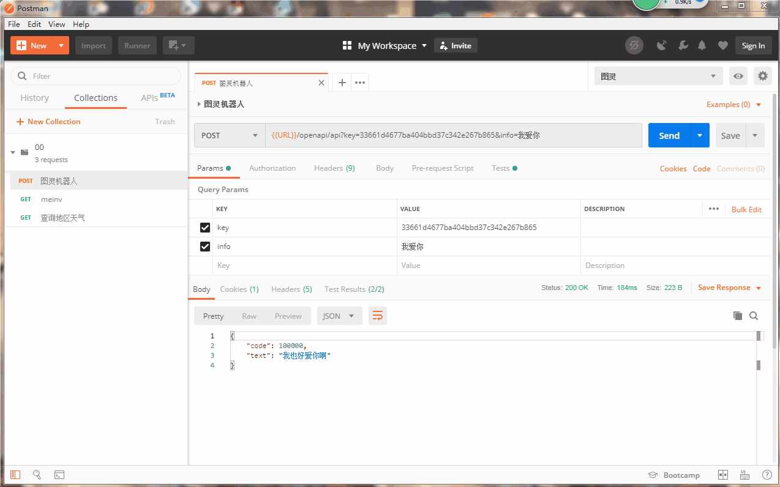The width and height of the screenshot is (780, 487).
Task: Open My Workspace dropdown
Action: tap(385, 45)
